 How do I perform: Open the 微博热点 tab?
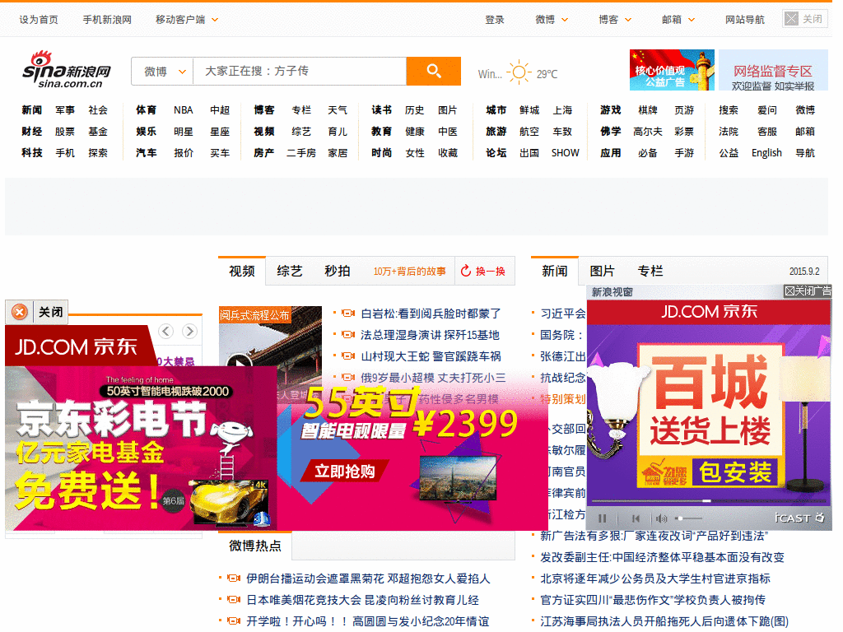[255, 546]
